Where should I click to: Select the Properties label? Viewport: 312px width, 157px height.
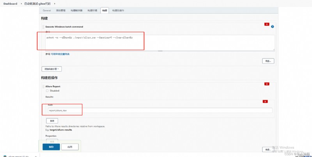(x=51, y=136)
